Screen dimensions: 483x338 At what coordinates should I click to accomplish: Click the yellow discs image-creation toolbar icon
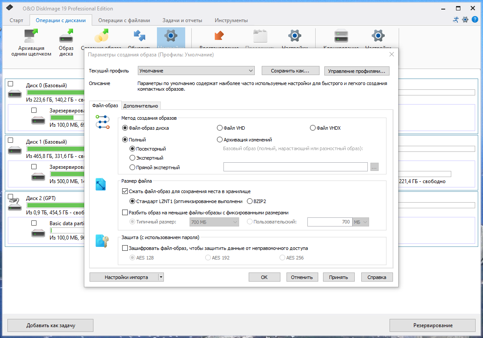(102, 36)
